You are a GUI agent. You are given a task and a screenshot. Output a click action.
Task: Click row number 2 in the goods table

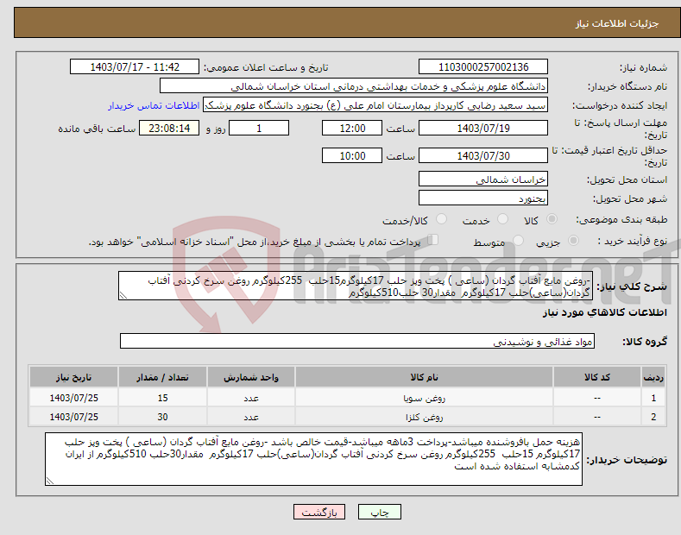tap(653, 417)
